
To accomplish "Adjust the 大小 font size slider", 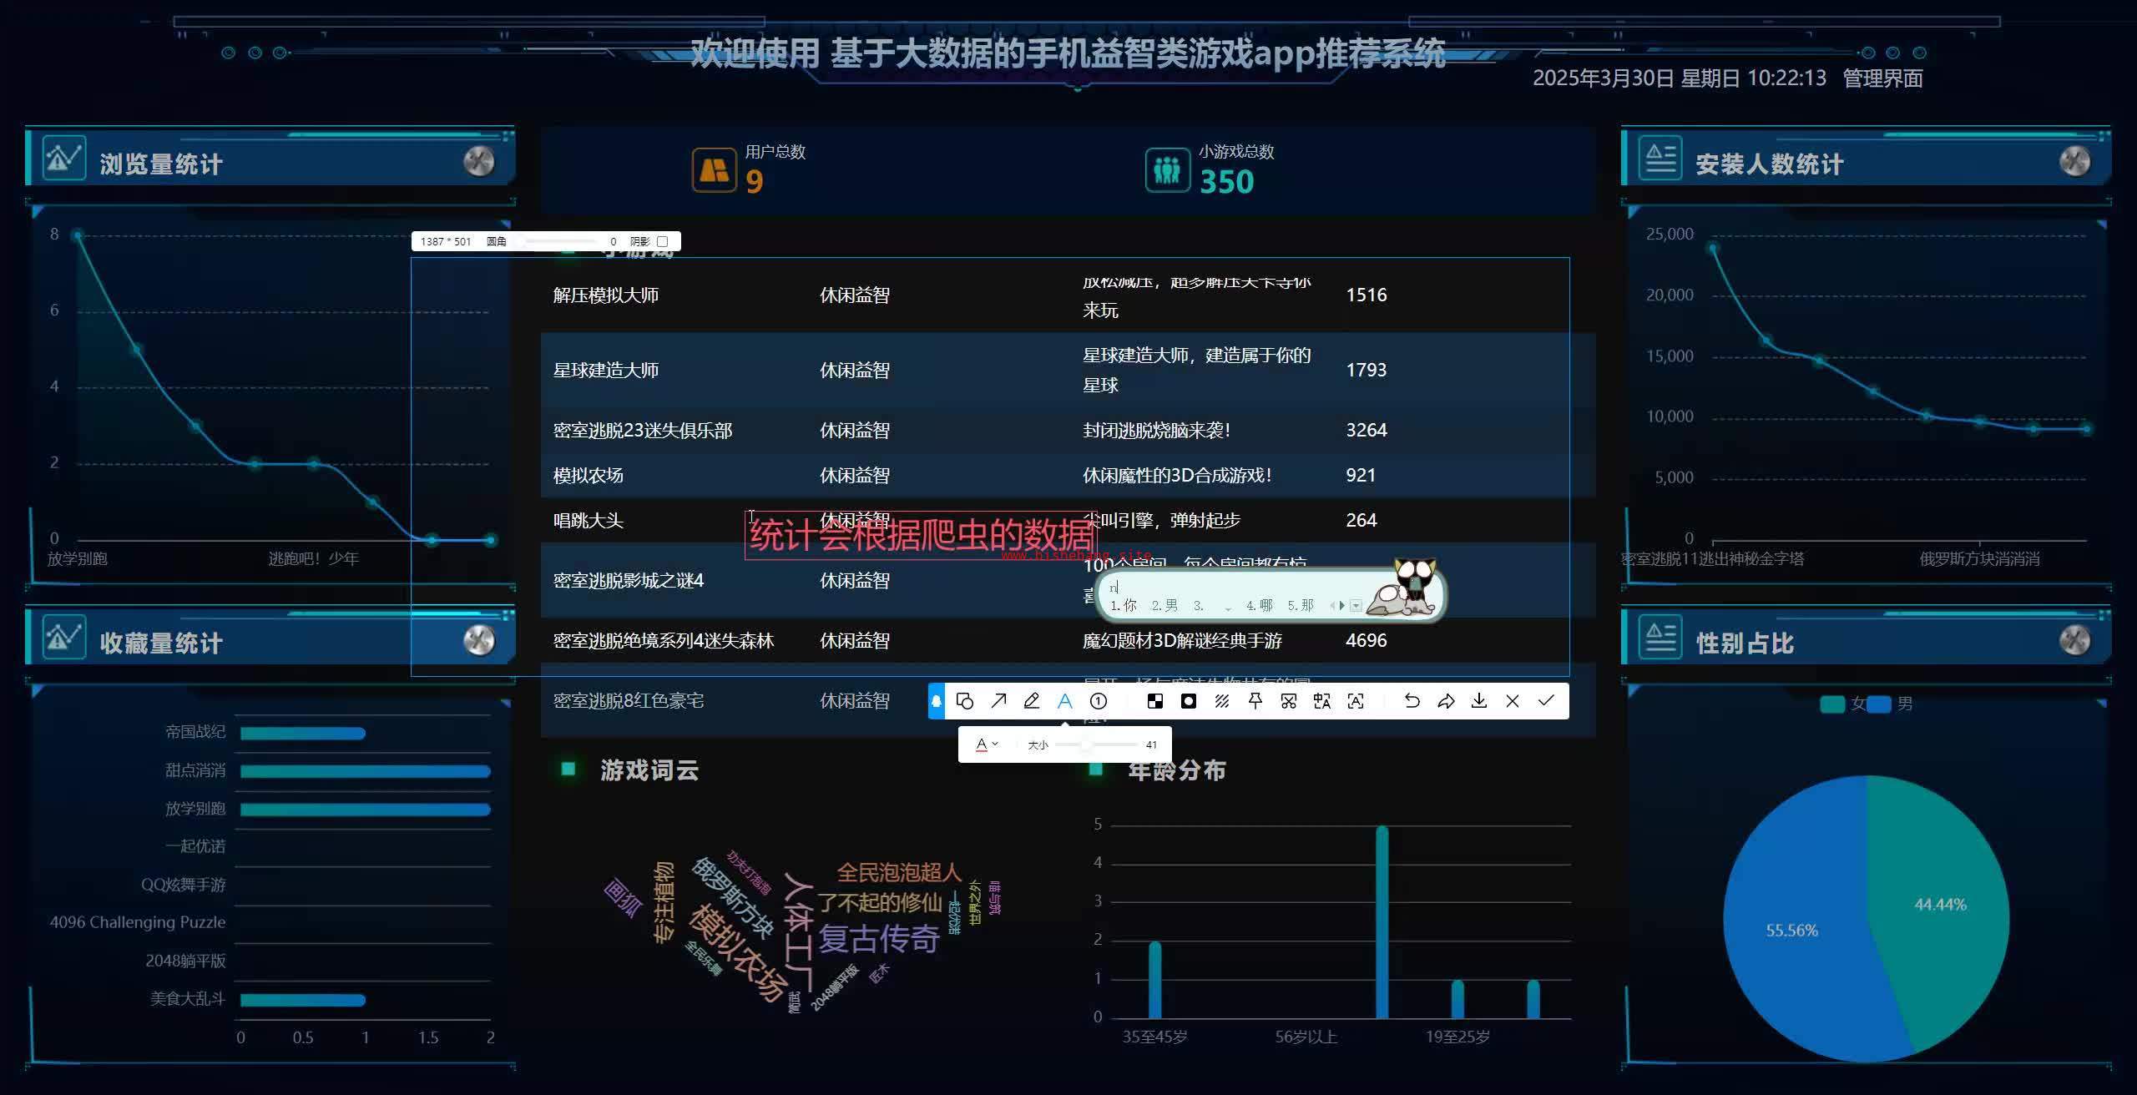I will coord(1086,744).
